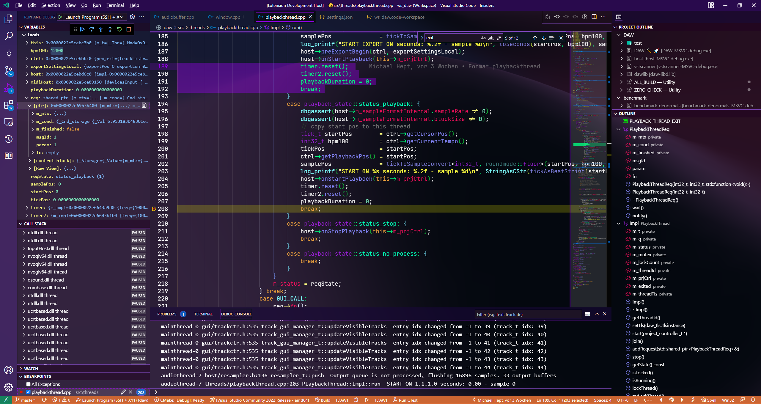This screenshot has height=404, width=761.
Task: Open the Selection menu
Action: (x=51, y=5)
